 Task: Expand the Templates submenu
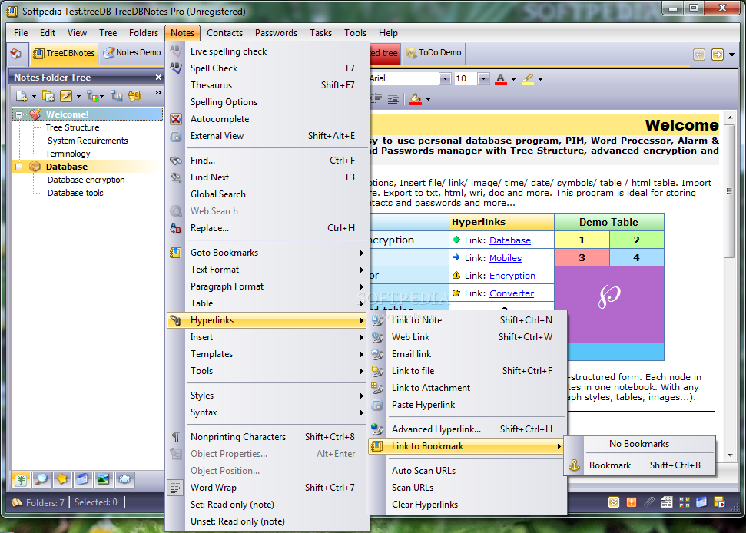pos(268,354)
